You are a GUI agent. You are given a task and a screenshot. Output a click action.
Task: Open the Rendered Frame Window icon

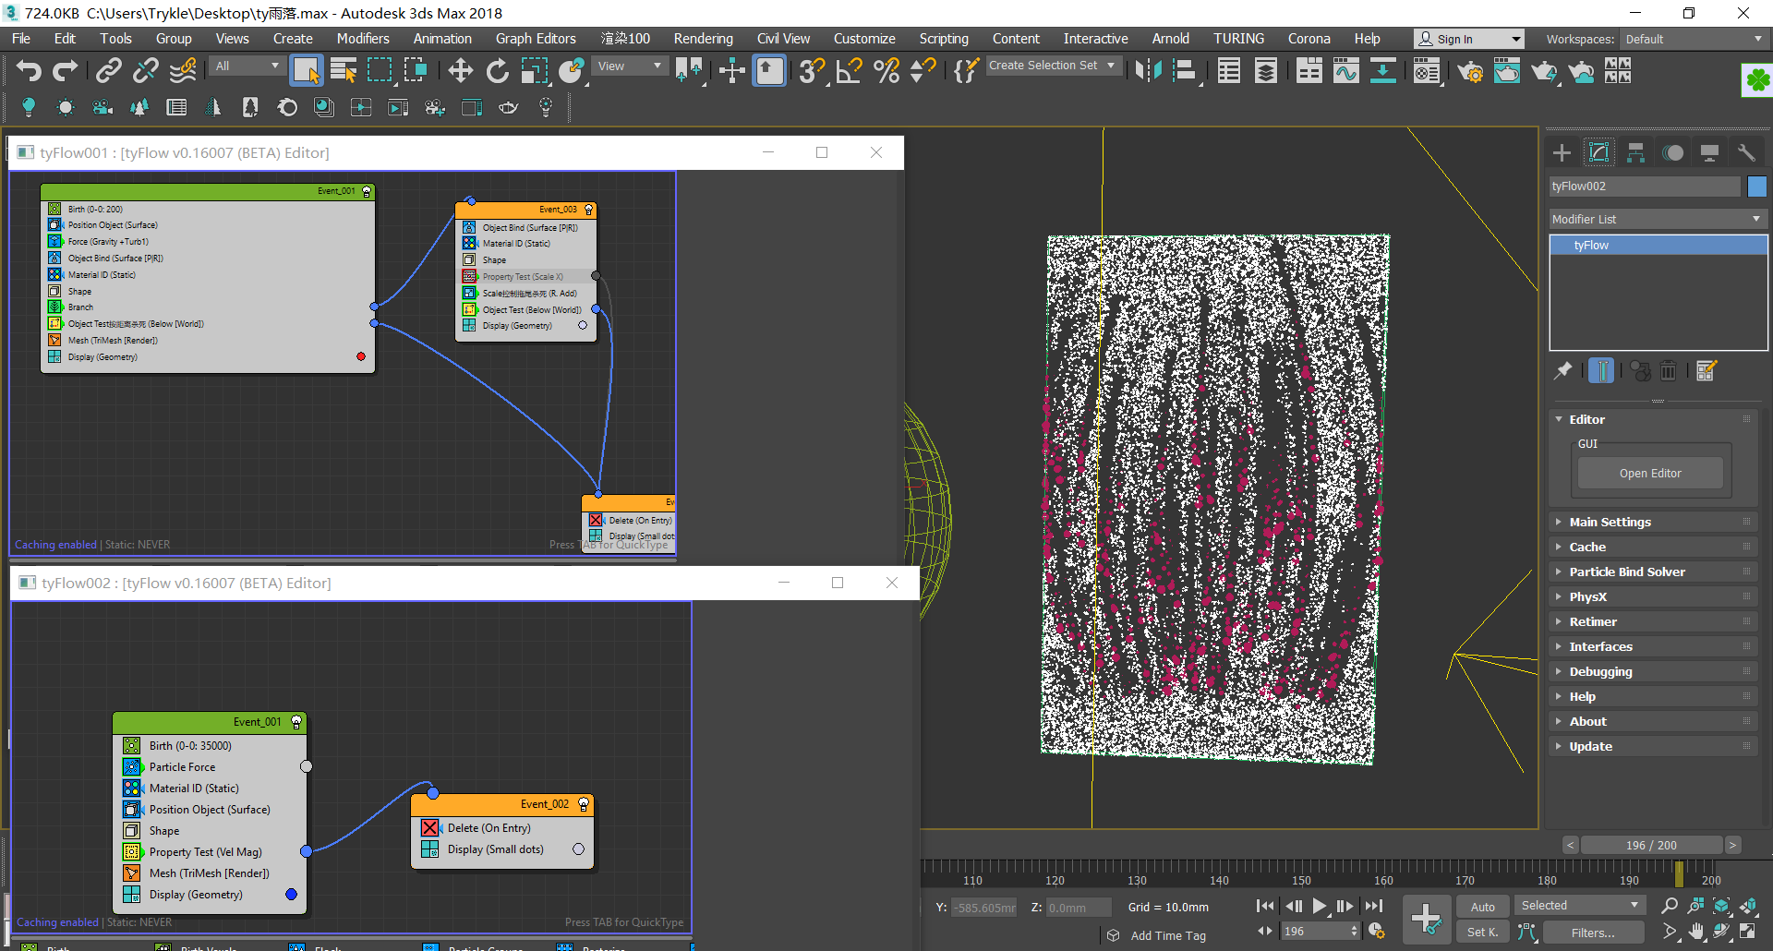(x=1507, y=70)
